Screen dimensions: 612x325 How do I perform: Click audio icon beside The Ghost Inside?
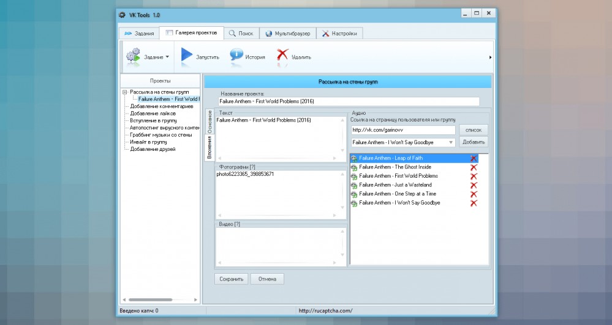[x=354, y=167]
